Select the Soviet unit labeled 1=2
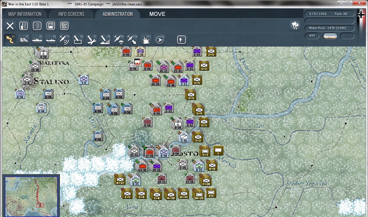This screenshot has width=368, height=217. click(x=198, y=137)
